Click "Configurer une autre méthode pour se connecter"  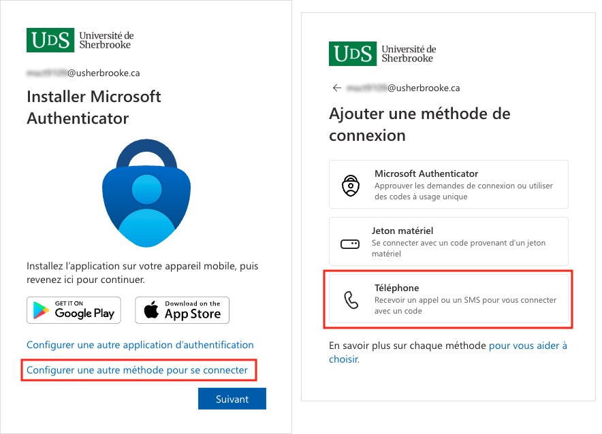tap(141, 370)
